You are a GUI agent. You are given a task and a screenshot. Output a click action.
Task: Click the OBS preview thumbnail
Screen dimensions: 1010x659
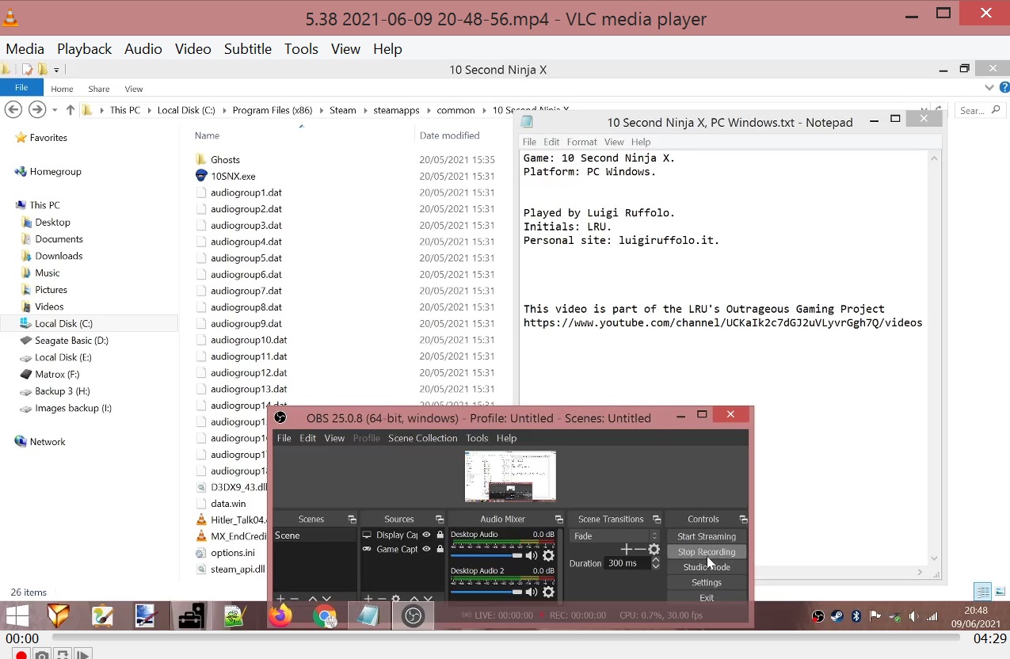(510, 476)
